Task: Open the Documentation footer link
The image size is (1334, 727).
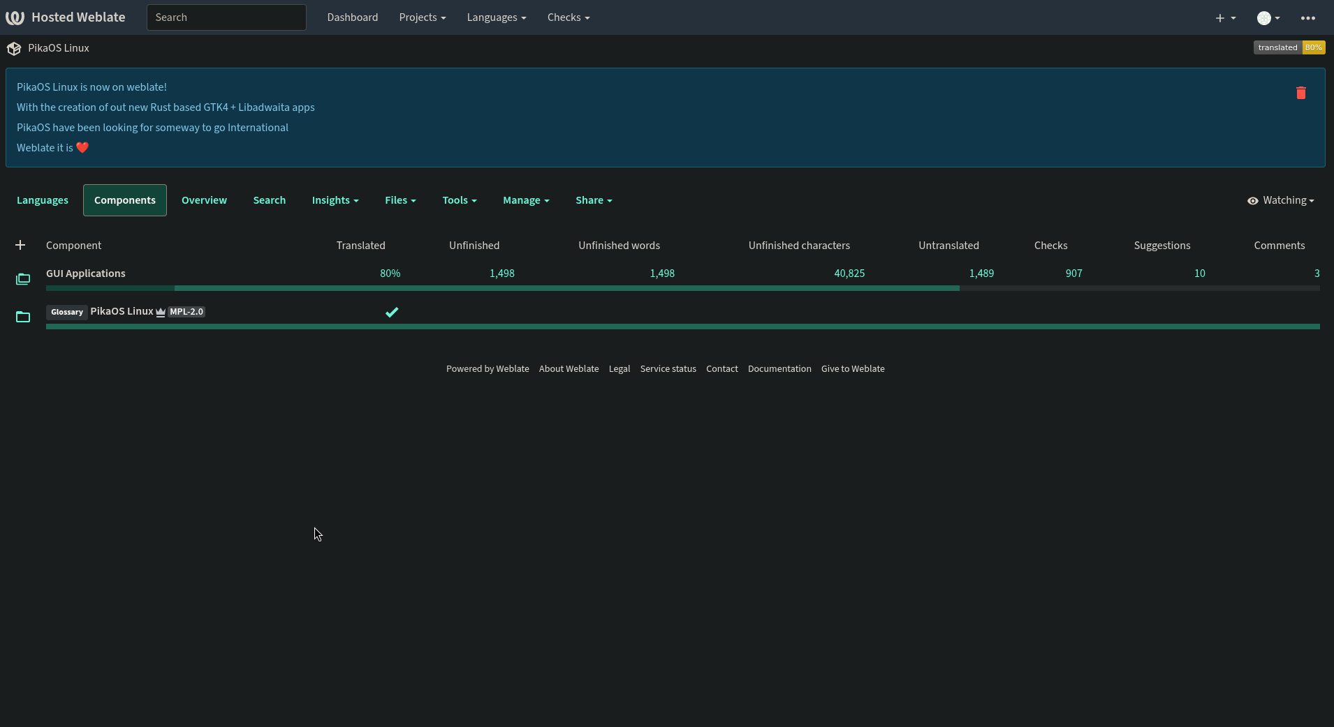Action: 779,369
